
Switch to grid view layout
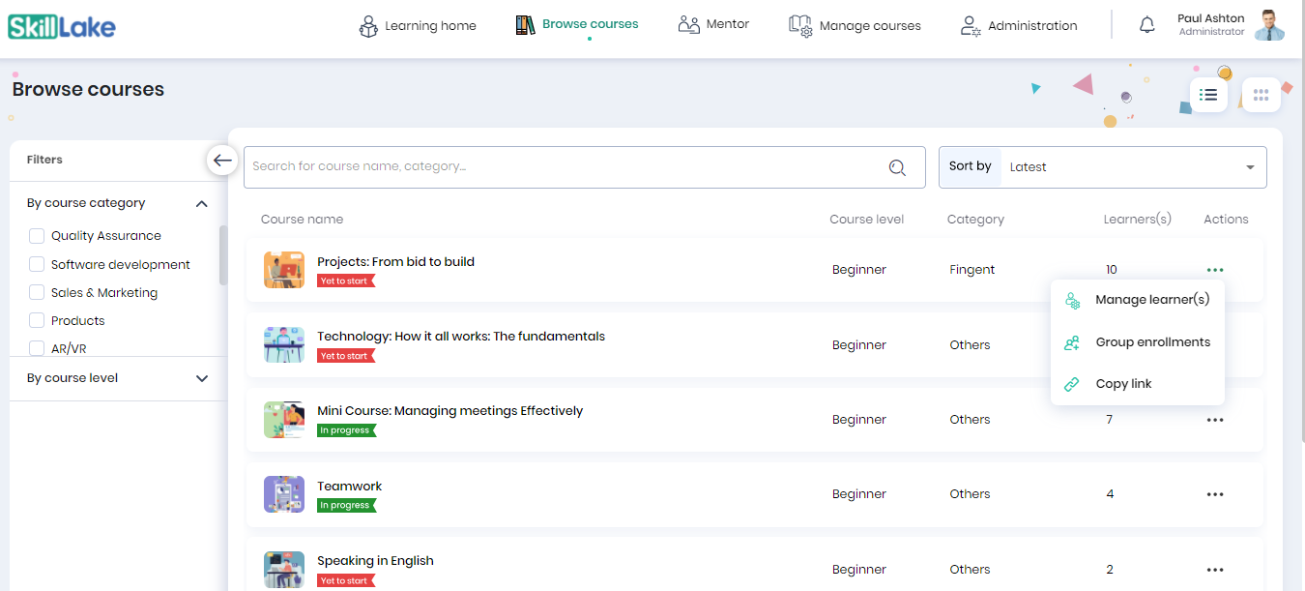click(x=1261, y=95)
